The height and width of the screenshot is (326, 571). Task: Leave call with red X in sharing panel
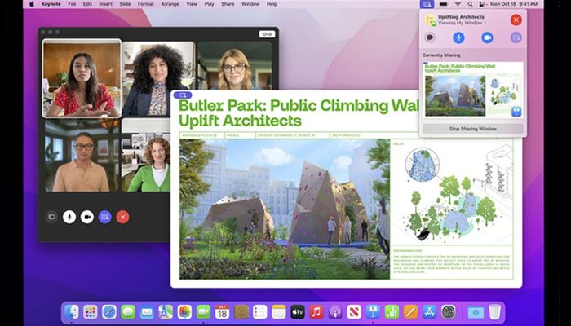pyautogui.click(x=516, y=20)
